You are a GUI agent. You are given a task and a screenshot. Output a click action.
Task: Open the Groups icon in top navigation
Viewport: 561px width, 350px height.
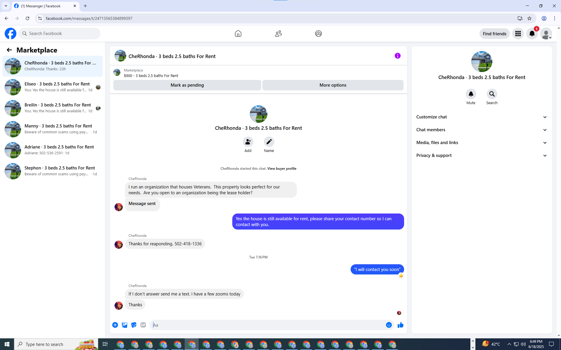pos(318,34)
